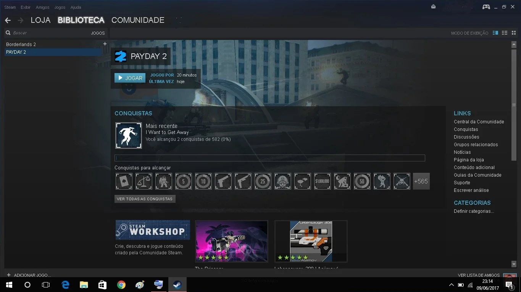Screen dimensions: 521x292
Task: Open the Amigos menu
Action: (x=42, y=7)
